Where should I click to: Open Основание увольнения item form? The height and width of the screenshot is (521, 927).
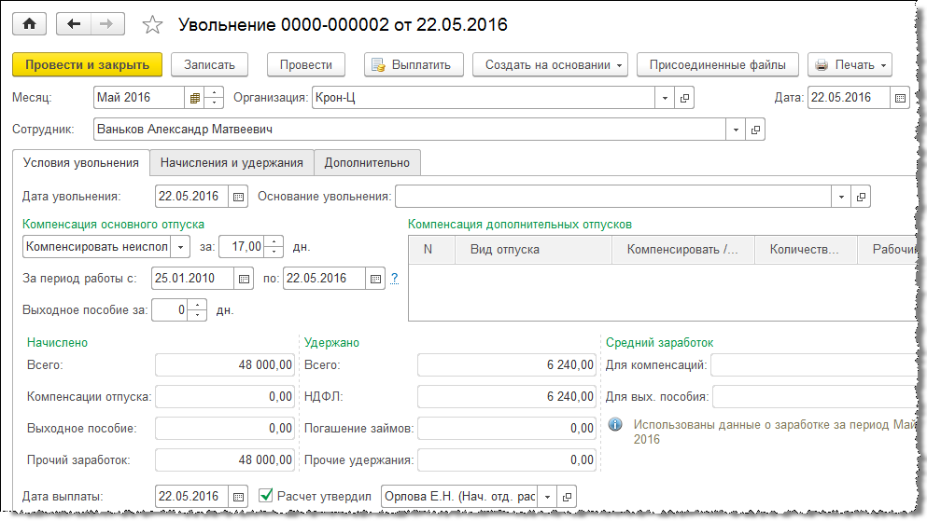coord(861,197)
